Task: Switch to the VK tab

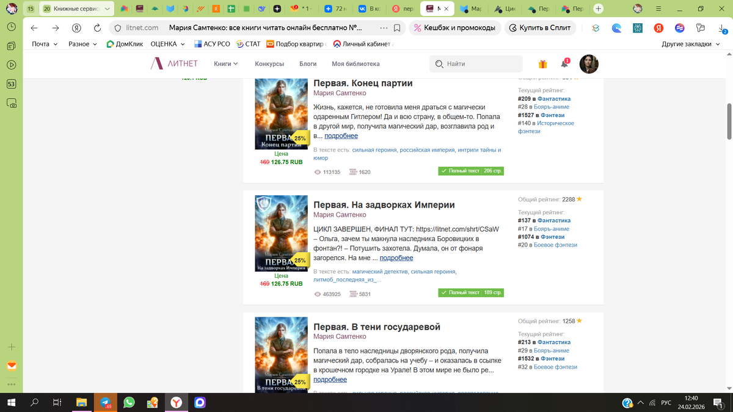Action: (x=369, y=9)
